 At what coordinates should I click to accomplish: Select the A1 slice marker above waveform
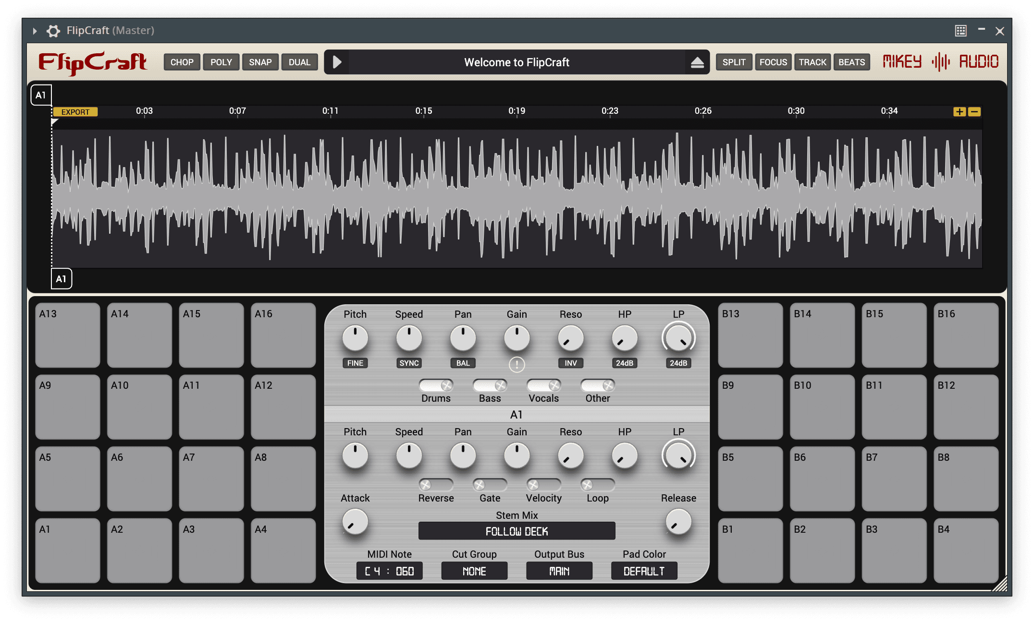tap(41, 95)
